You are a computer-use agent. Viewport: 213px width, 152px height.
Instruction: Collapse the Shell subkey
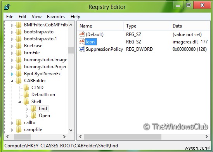[19, 102]
